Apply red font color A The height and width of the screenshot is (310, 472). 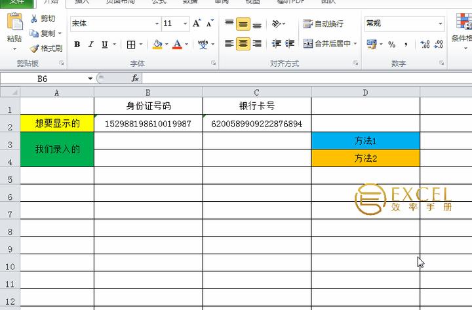(x=177, y=45)
